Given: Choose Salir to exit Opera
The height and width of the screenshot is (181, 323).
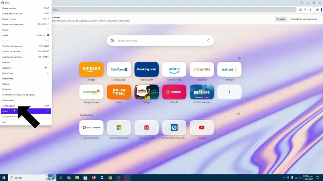Looking at the screenshot, I should coord(26,122).
